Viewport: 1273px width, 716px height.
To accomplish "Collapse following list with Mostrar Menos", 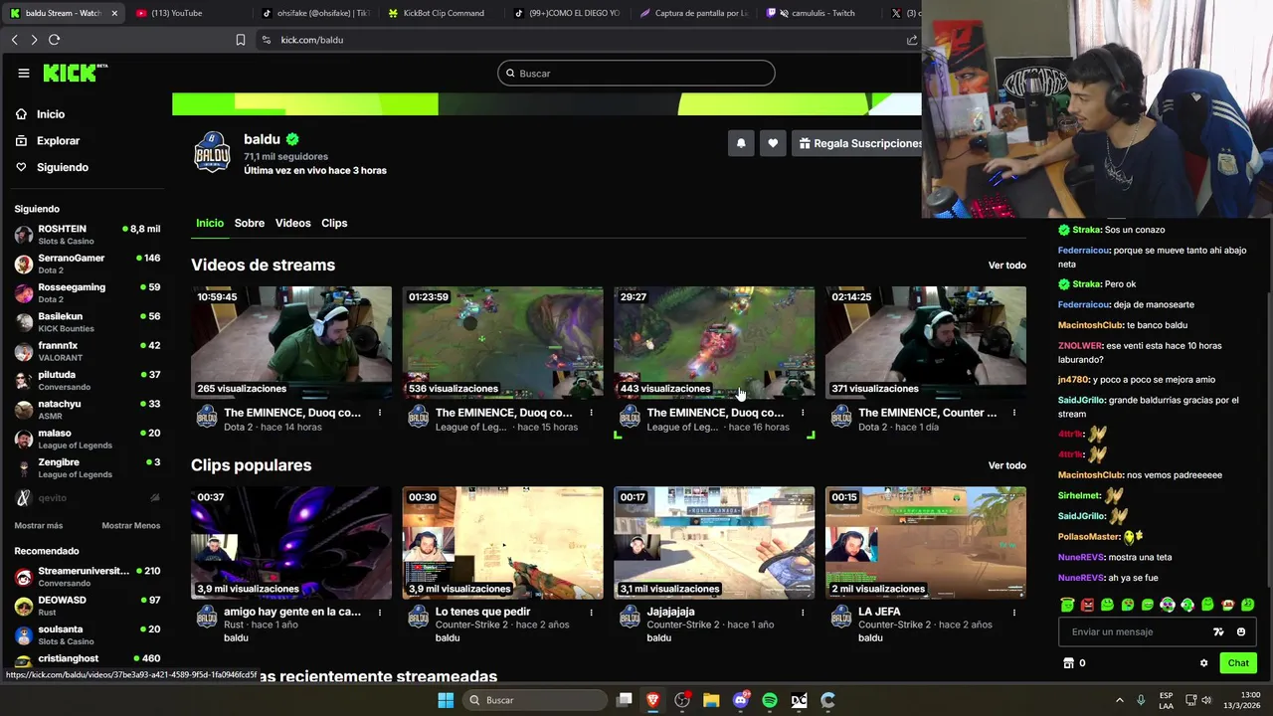I will click(x=131, y=525).
